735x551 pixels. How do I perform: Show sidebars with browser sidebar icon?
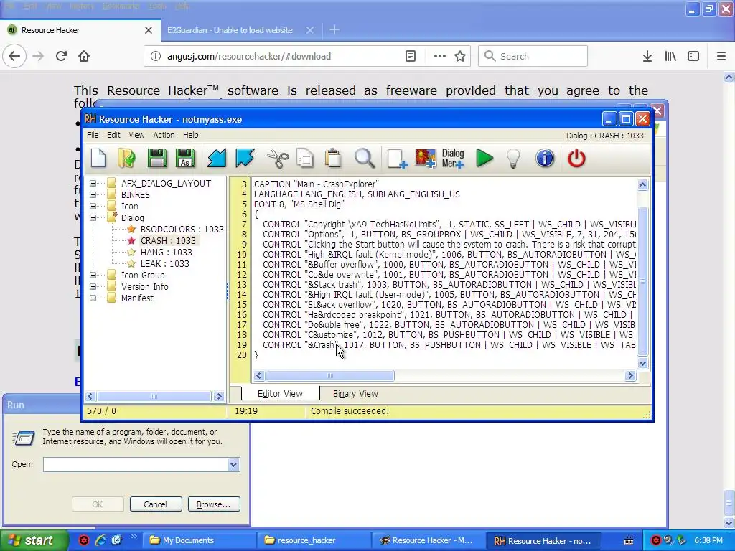tap(693, 56)
